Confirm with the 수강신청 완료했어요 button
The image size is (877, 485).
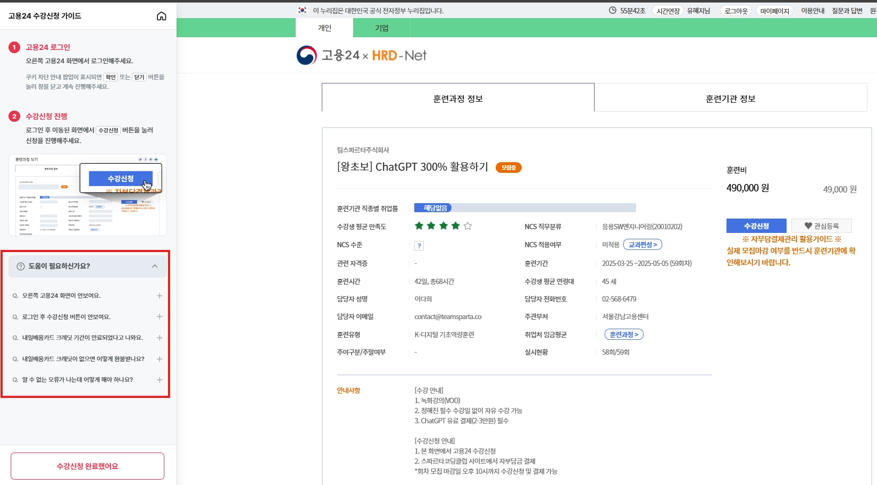87,466
